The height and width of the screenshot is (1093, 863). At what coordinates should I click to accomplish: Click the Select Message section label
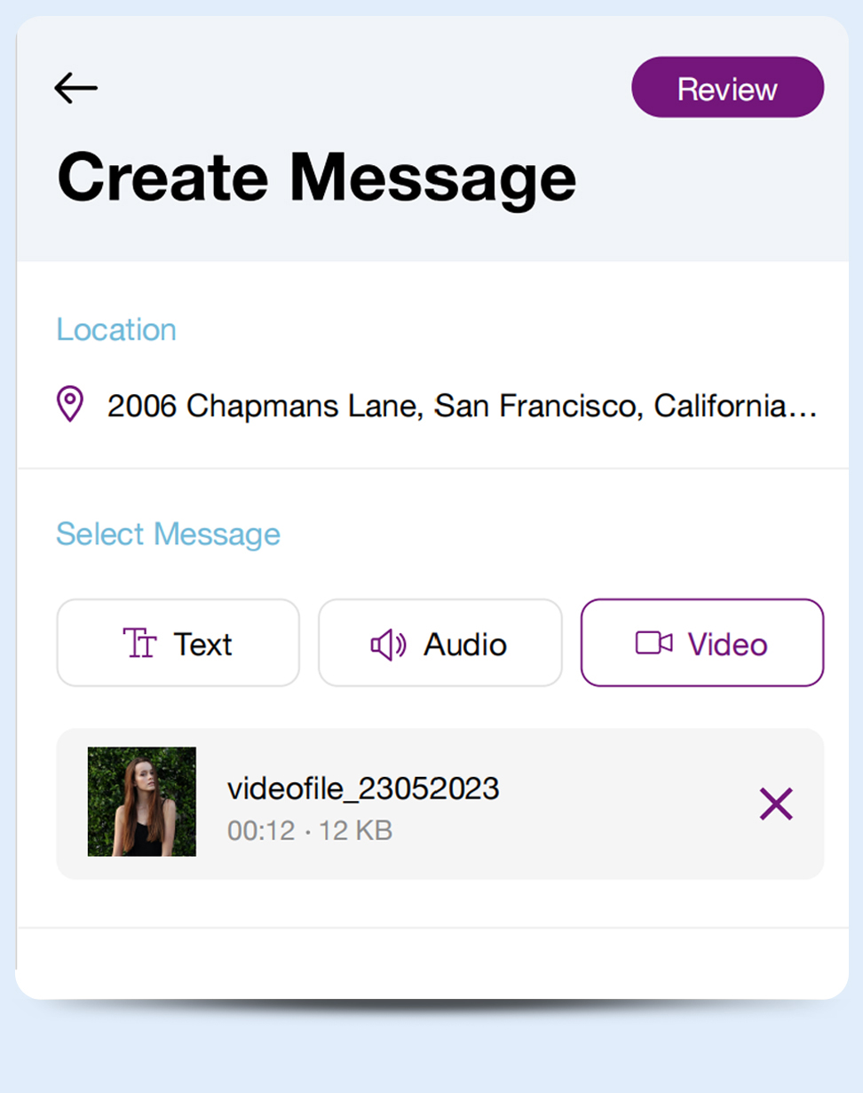pos(168,535)
